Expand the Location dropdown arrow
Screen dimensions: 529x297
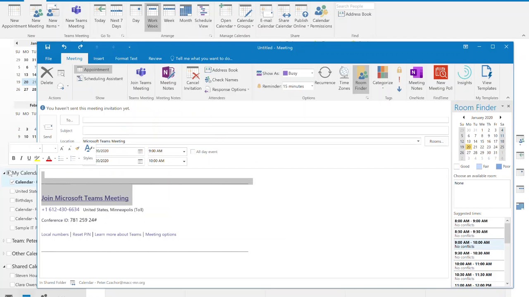point(418,141)
